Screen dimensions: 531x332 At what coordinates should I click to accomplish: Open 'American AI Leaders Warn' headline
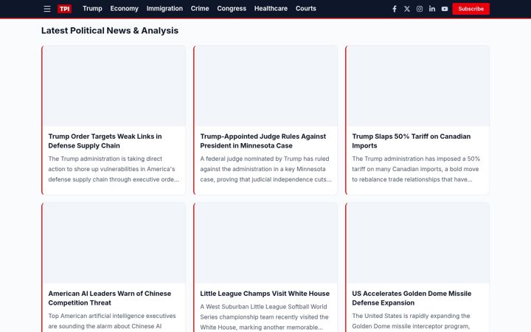pyautogui.click(x=109, y=298)
